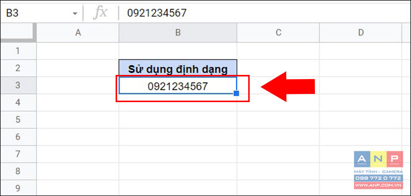Open the Name box dropdown arrow
Screen dimensions: 411x196
(x=75, y=13)
